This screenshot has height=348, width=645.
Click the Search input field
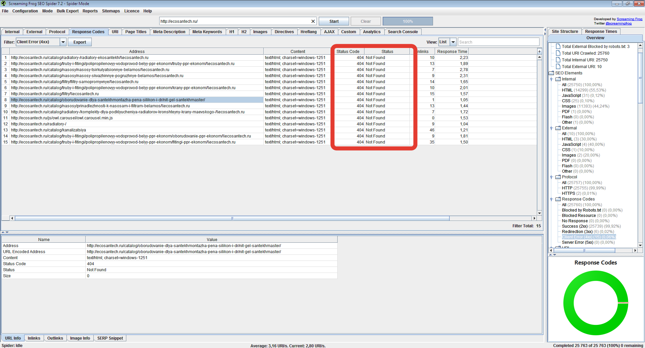tap(499, 42)
